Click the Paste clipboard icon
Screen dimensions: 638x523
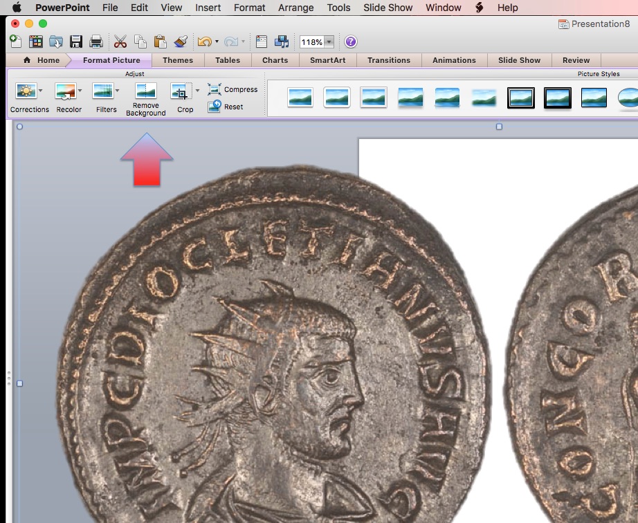160,42
